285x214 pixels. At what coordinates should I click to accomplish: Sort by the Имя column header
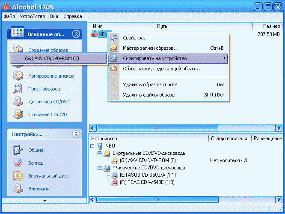(x=121, y=26)
